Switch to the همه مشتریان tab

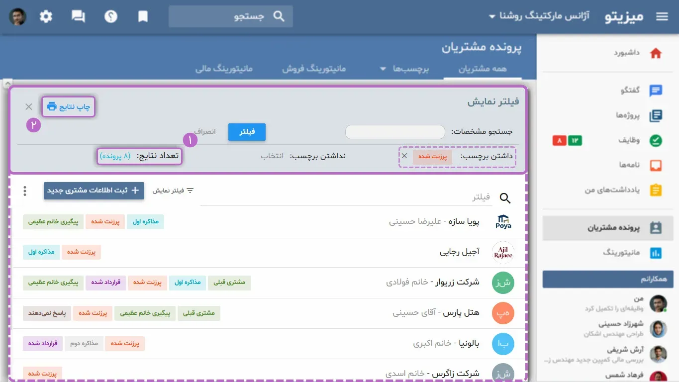(483, 69)
